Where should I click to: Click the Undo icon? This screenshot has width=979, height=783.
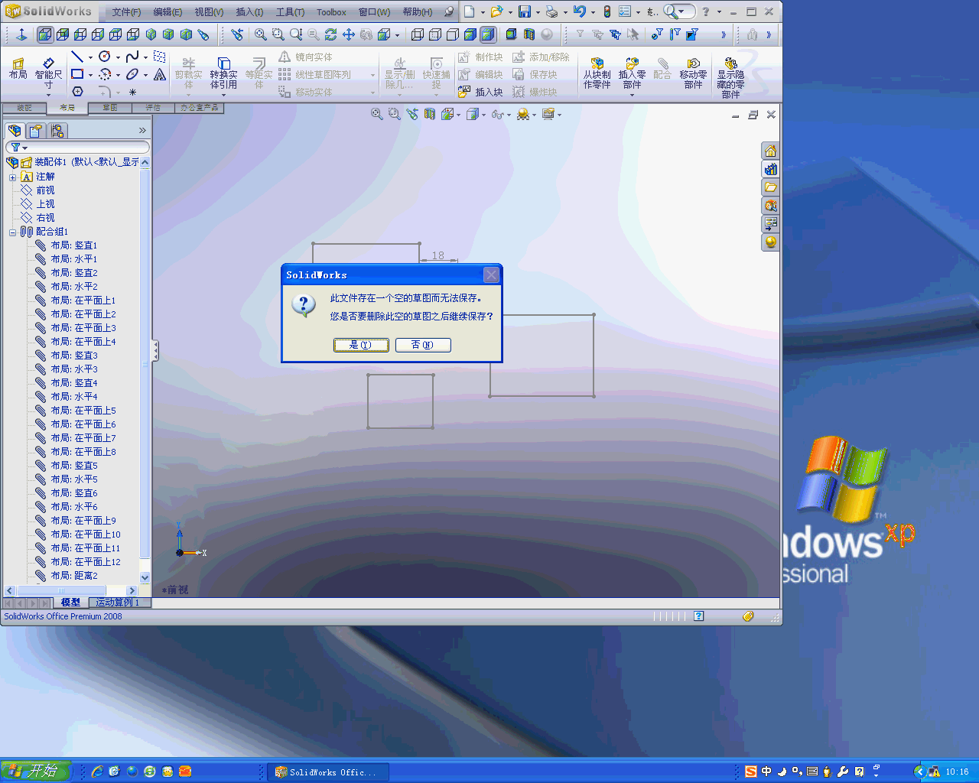[x=579, y=12]
